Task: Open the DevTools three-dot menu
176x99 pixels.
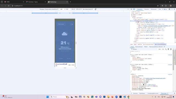Action: pos(172,9)
